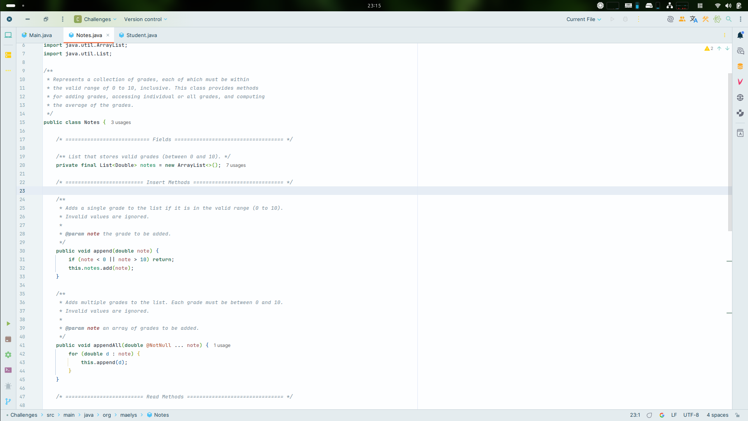Open Code With Me people icon
This screenshot has width=748, height=421.
coord(682,19)
